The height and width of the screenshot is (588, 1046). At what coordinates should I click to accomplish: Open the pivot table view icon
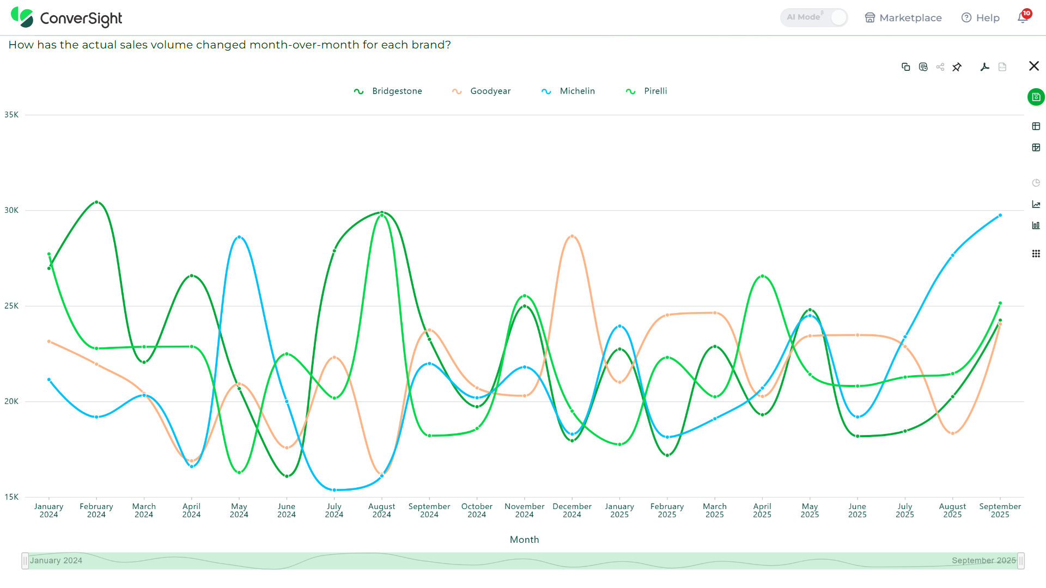click(1036, 148)
